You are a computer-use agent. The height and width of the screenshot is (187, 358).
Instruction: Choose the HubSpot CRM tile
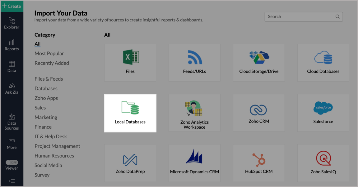[x=259, y=163]
